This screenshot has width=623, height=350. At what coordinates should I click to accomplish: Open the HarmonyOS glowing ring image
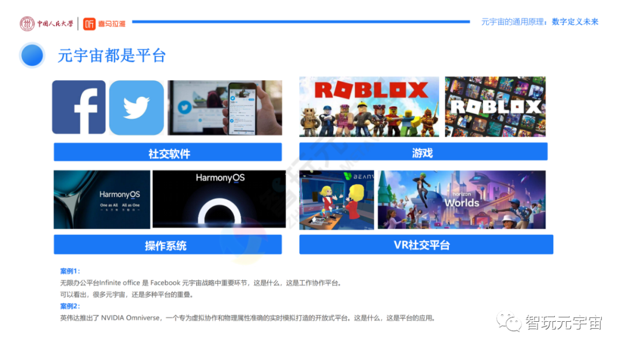pos(219,199)
